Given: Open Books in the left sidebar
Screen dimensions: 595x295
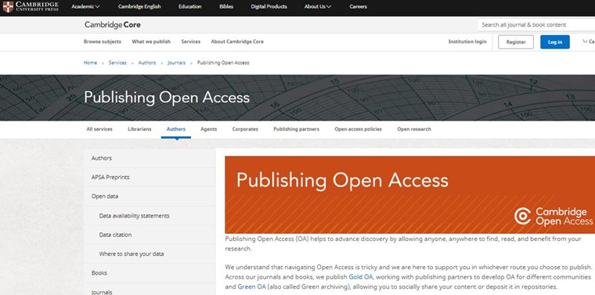Looking at the screenshot, I should pos(150,272).
